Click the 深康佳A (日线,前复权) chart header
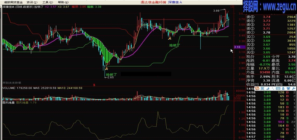The image size is (297, 140). pos(18,7)
